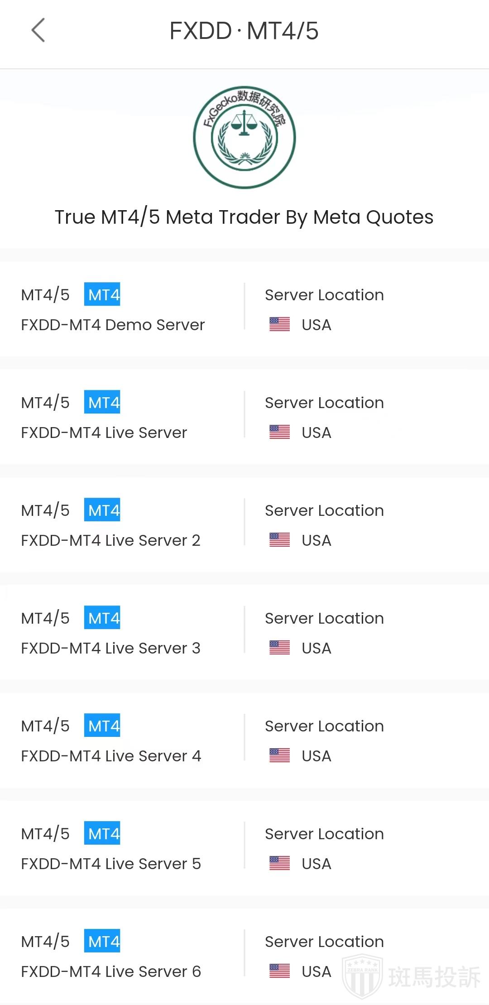
Task: Tap the MT4 badge on Live Server 3 row
Action: pyautogui.click(x=102, y=618)
